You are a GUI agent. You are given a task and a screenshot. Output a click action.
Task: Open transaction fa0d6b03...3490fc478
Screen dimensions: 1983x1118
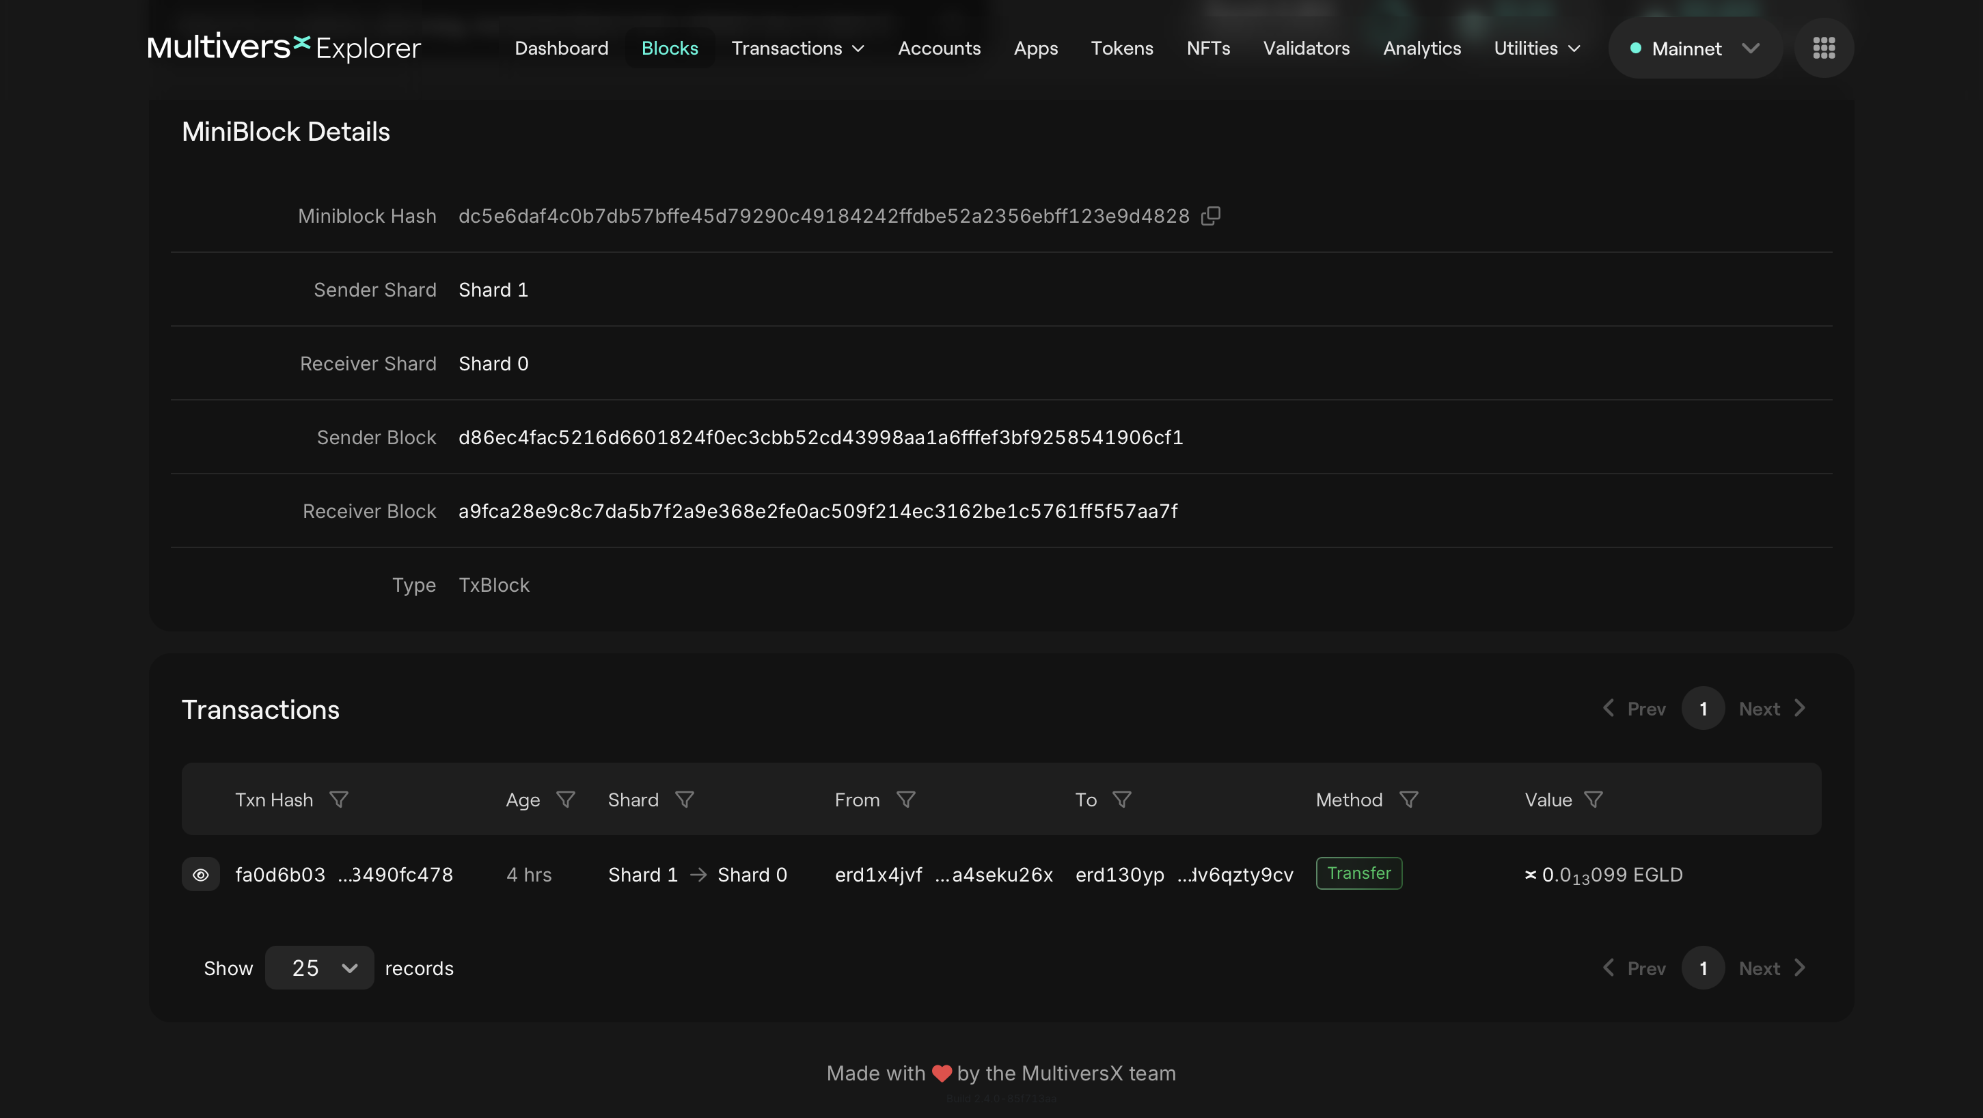coord(344,874)
